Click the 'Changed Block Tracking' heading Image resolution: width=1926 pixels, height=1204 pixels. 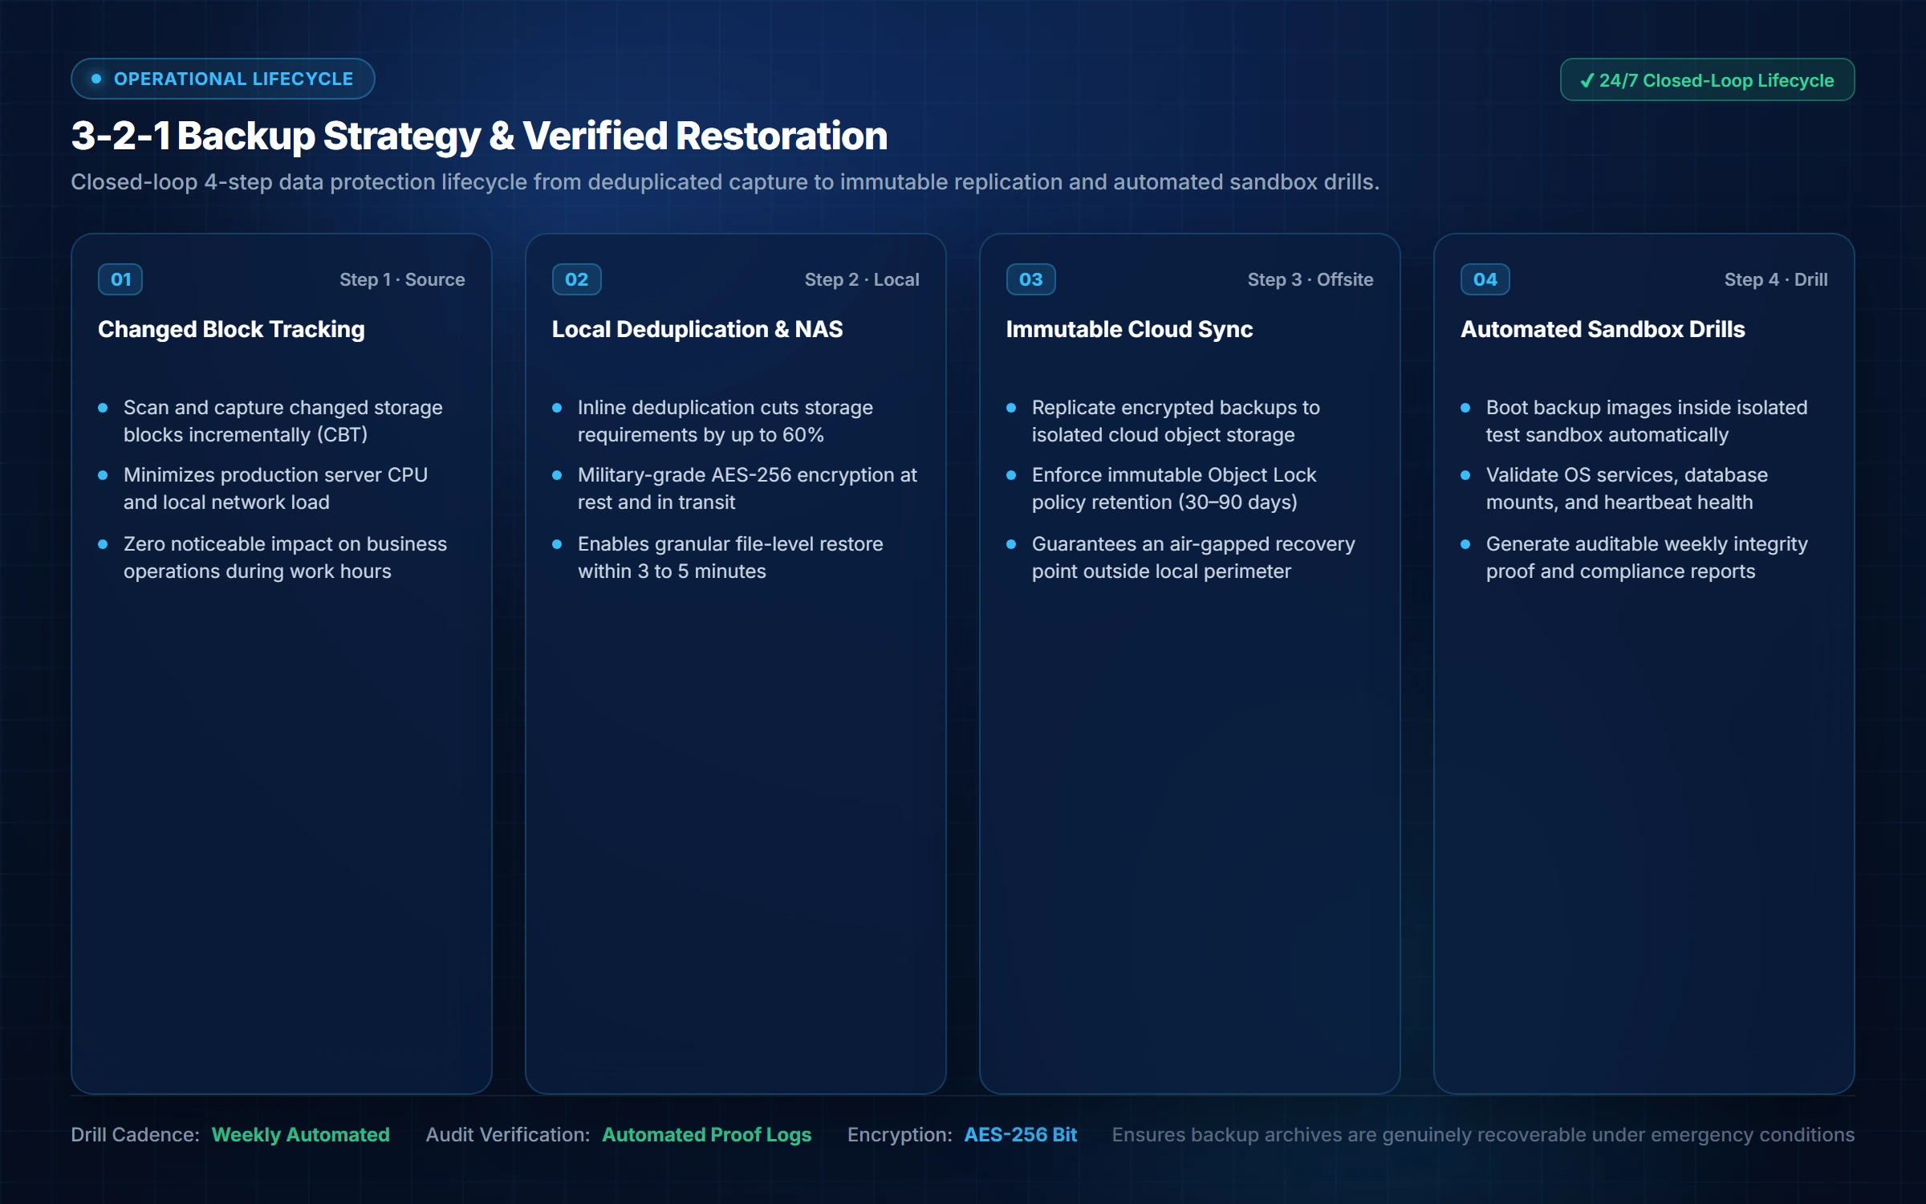(231, 329)
